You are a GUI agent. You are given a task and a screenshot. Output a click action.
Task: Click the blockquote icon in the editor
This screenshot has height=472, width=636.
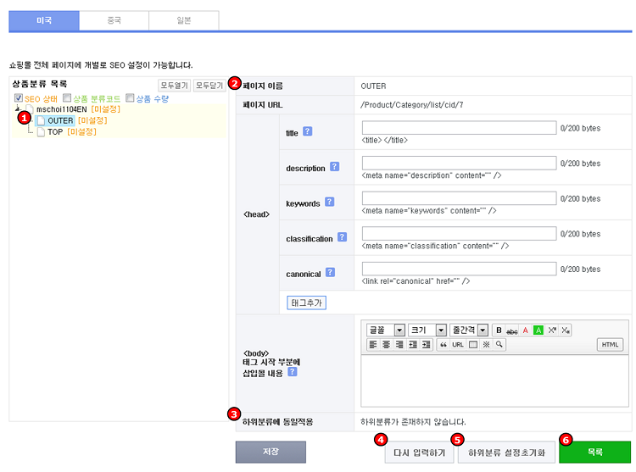pos(443,344)
